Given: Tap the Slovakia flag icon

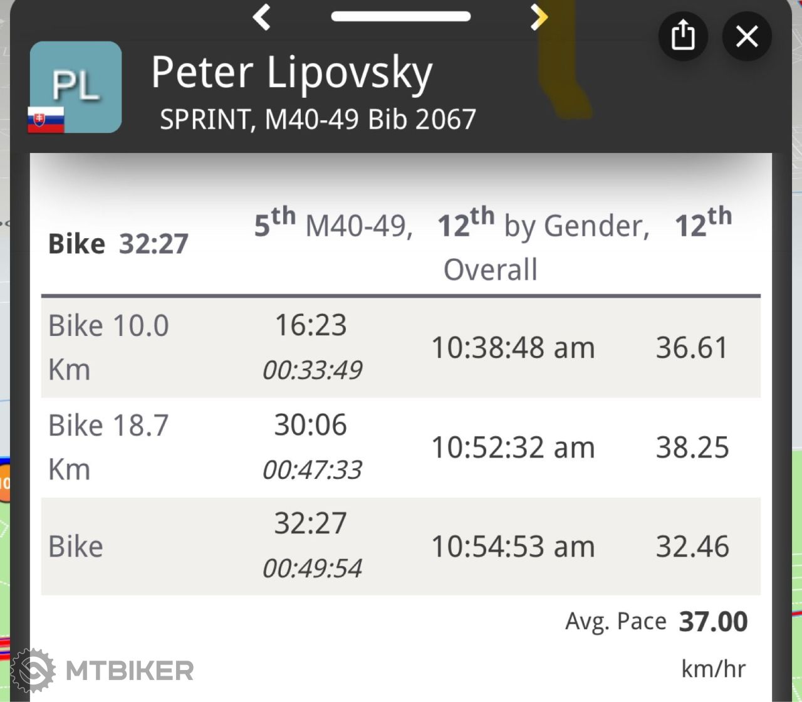Looking at the screenshot, I should [x=46, y=119].
